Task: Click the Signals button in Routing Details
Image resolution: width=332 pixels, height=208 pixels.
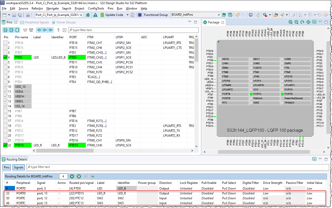Action: coord(19,167)
